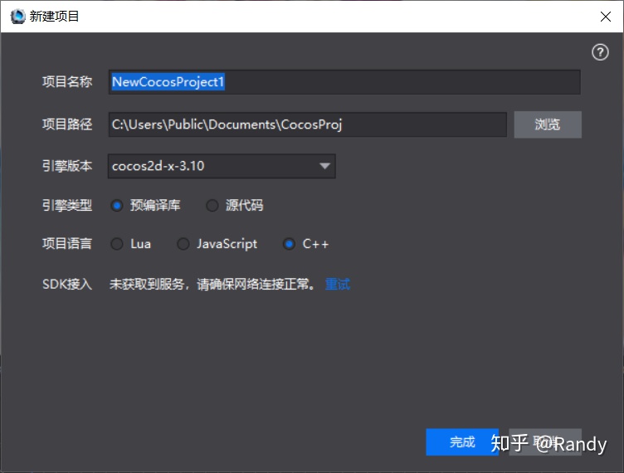Click the Cocos app icon in title bar
This screenshot has width=624, height=473.
click(x=17, y=17)
